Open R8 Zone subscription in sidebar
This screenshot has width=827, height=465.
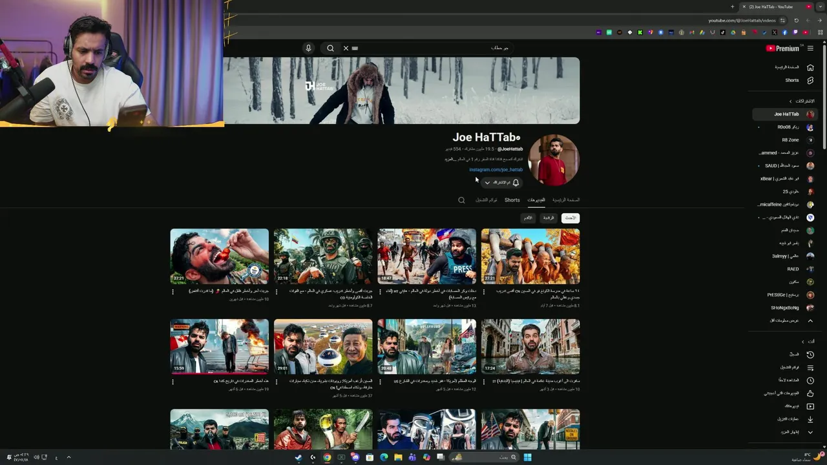click(x=784, y=139)
